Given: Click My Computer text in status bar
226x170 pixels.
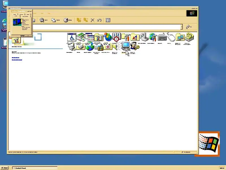Looking at the screenshot, I should tap(187, 152).
